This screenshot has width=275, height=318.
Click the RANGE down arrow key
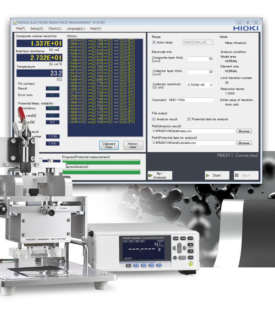tap(190, 251)
